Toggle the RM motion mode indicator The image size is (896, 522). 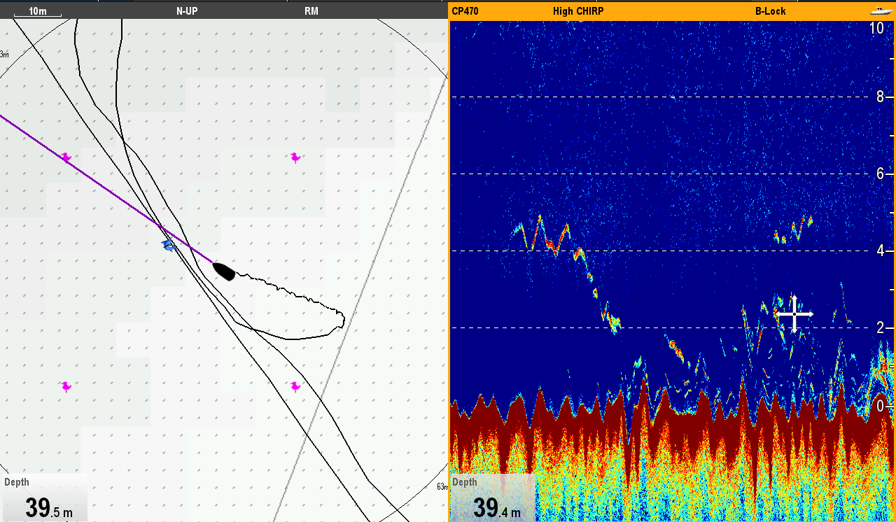click(311, 11)
